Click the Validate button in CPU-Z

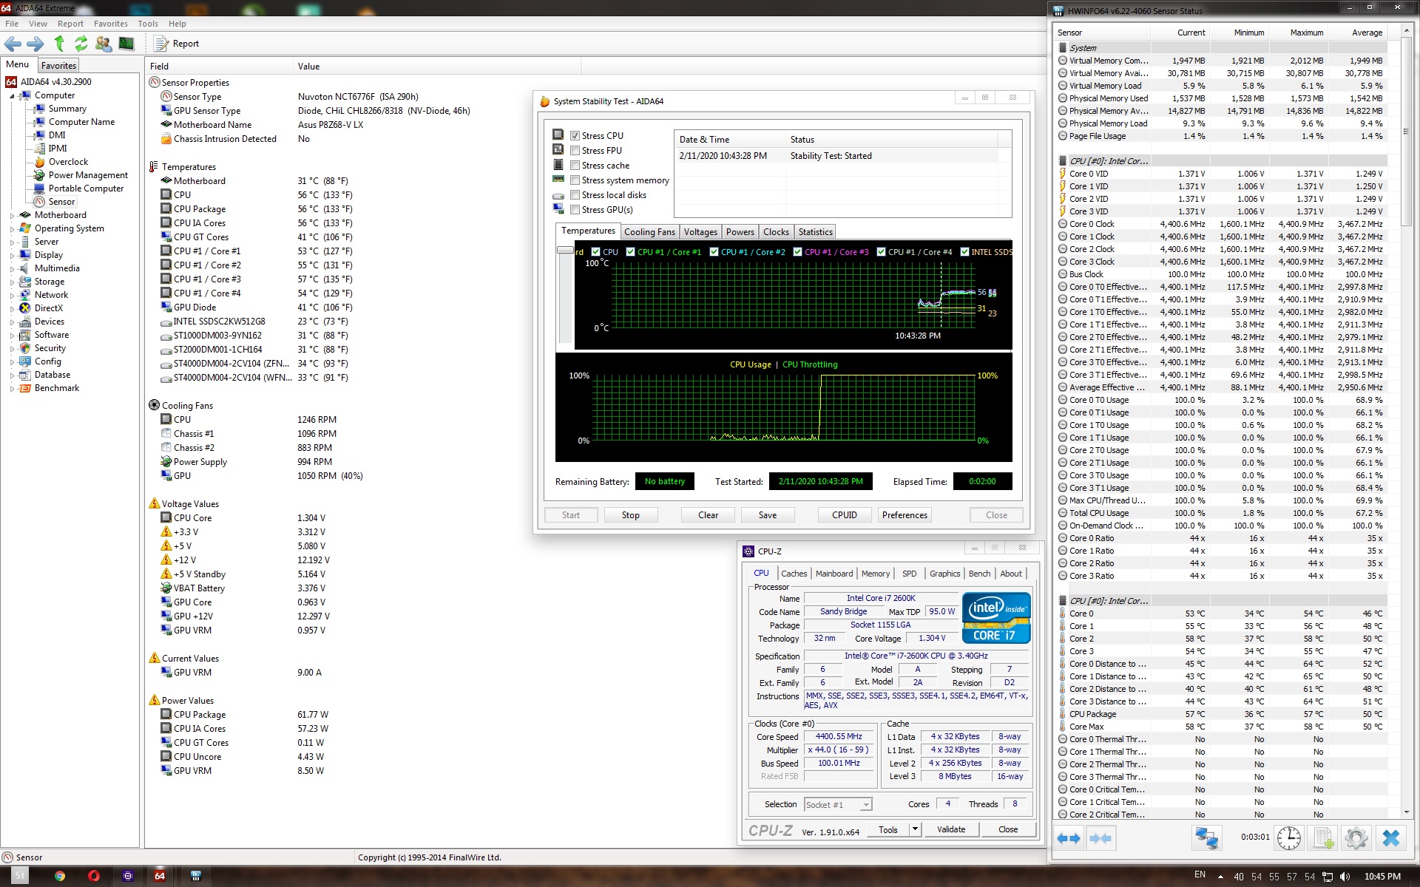950,829
